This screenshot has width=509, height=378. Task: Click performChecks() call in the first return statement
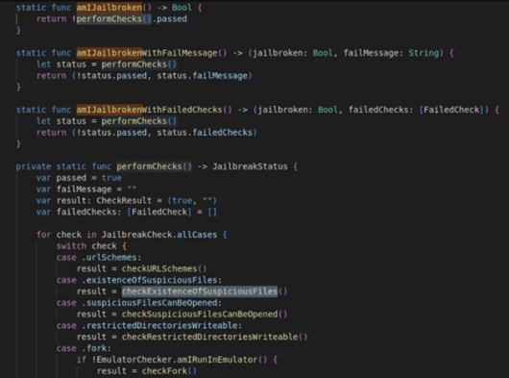pyautogui.click(x=114, y=19)
